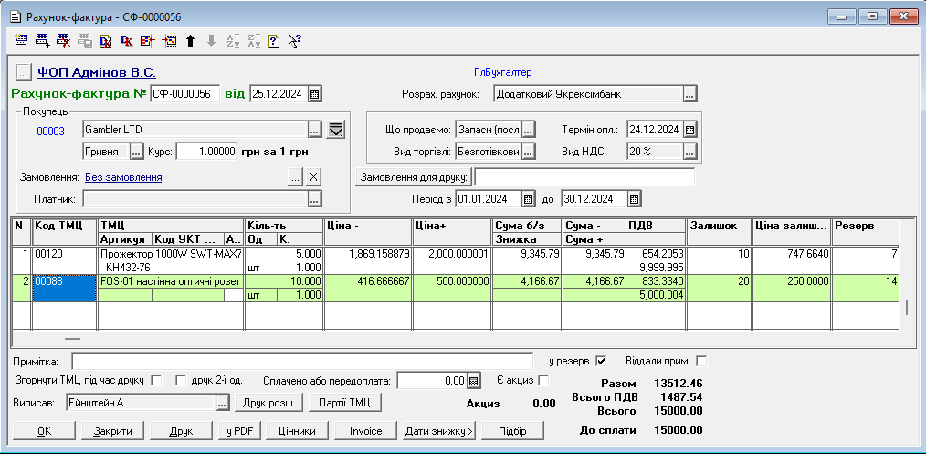The image size is (926, 454).
Task: Expand buyer details arrow next to Gambler LTD
Action: (335, 129)
